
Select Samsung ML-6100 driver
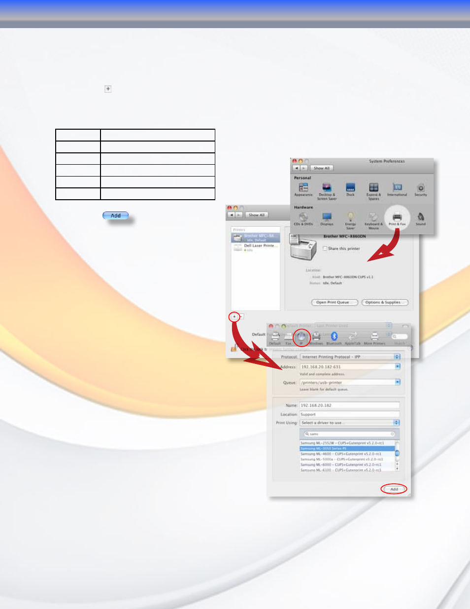[x=347, y=470]
